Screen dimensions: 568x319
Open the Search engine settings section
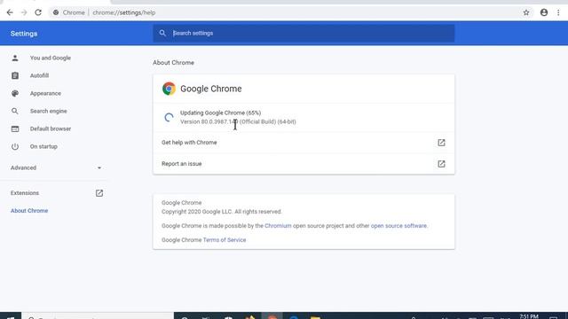pyautogui.click(x=48, y=111)
